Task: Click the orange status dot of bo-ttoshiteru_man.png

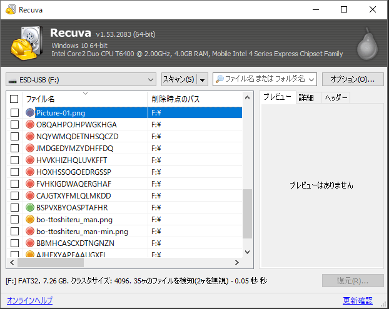Action: point(30,219)
